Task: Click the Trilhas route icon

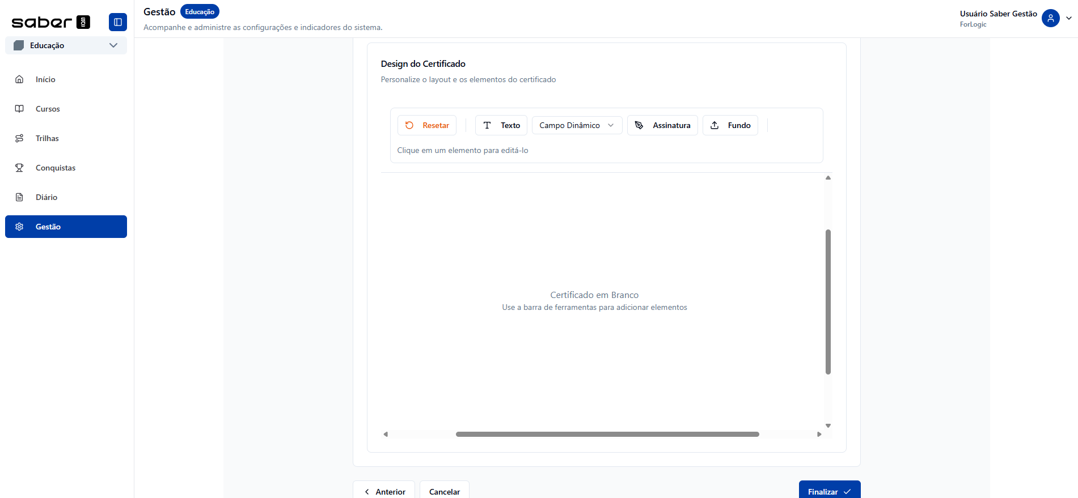Action: pos(19,138)
